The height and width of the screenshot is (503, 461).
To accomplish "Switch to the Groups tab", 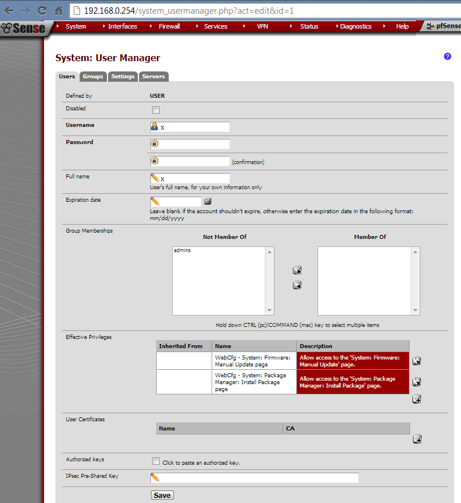I will point(93,77).
